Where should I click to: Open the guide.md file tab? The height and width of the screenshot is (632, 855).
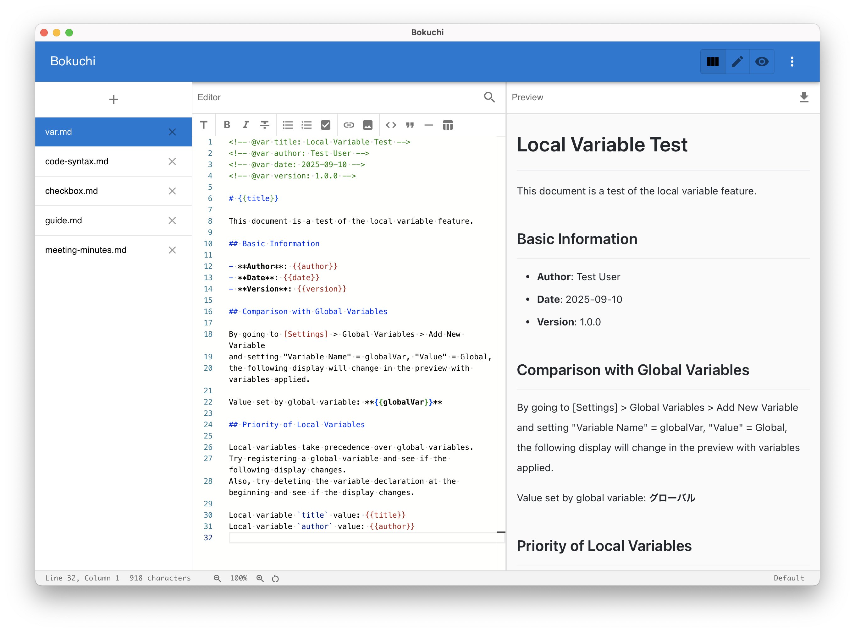(63, 221)
